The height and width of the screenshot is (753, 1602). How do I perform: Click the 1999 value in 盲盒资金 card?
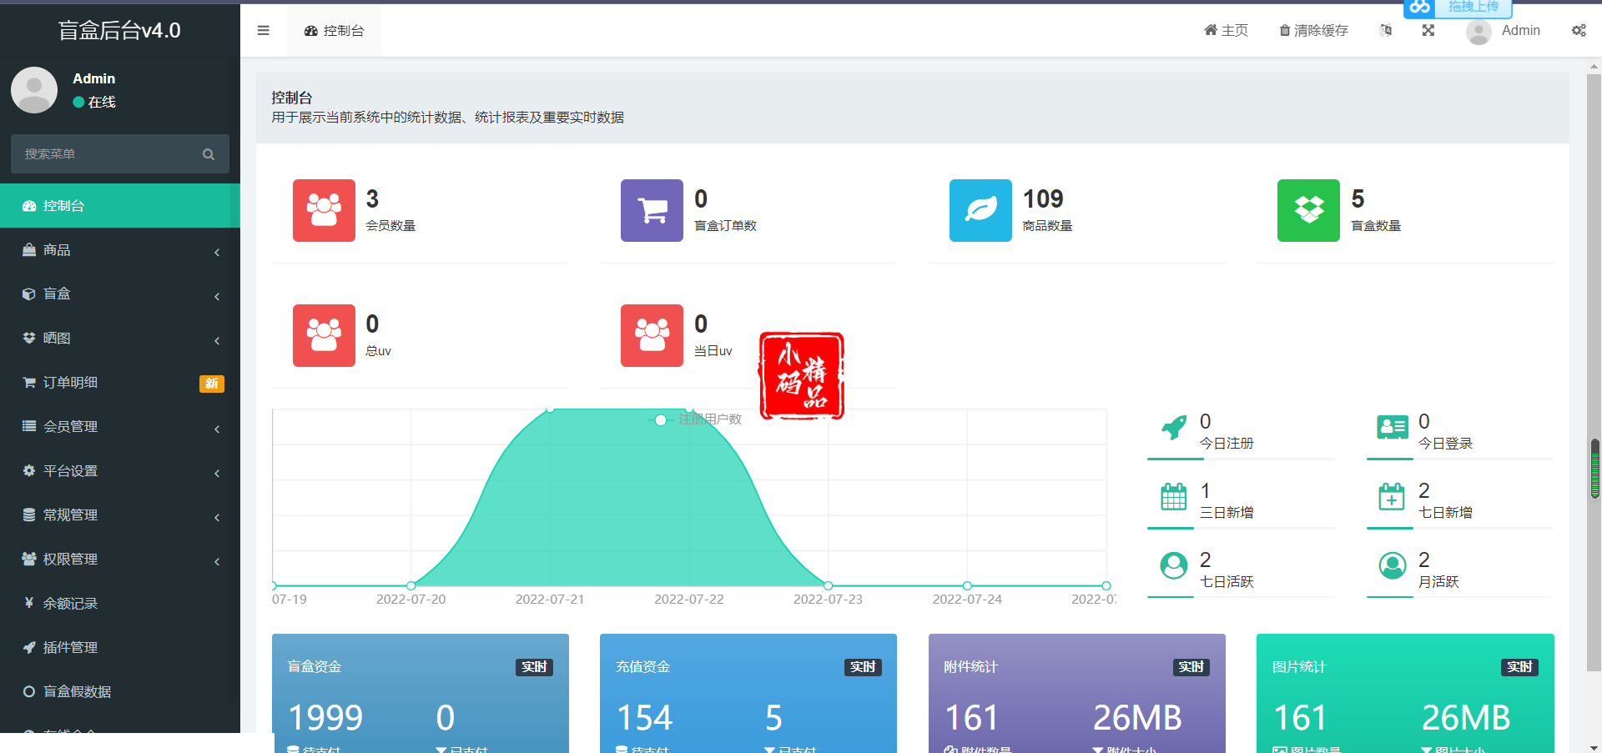325,718
